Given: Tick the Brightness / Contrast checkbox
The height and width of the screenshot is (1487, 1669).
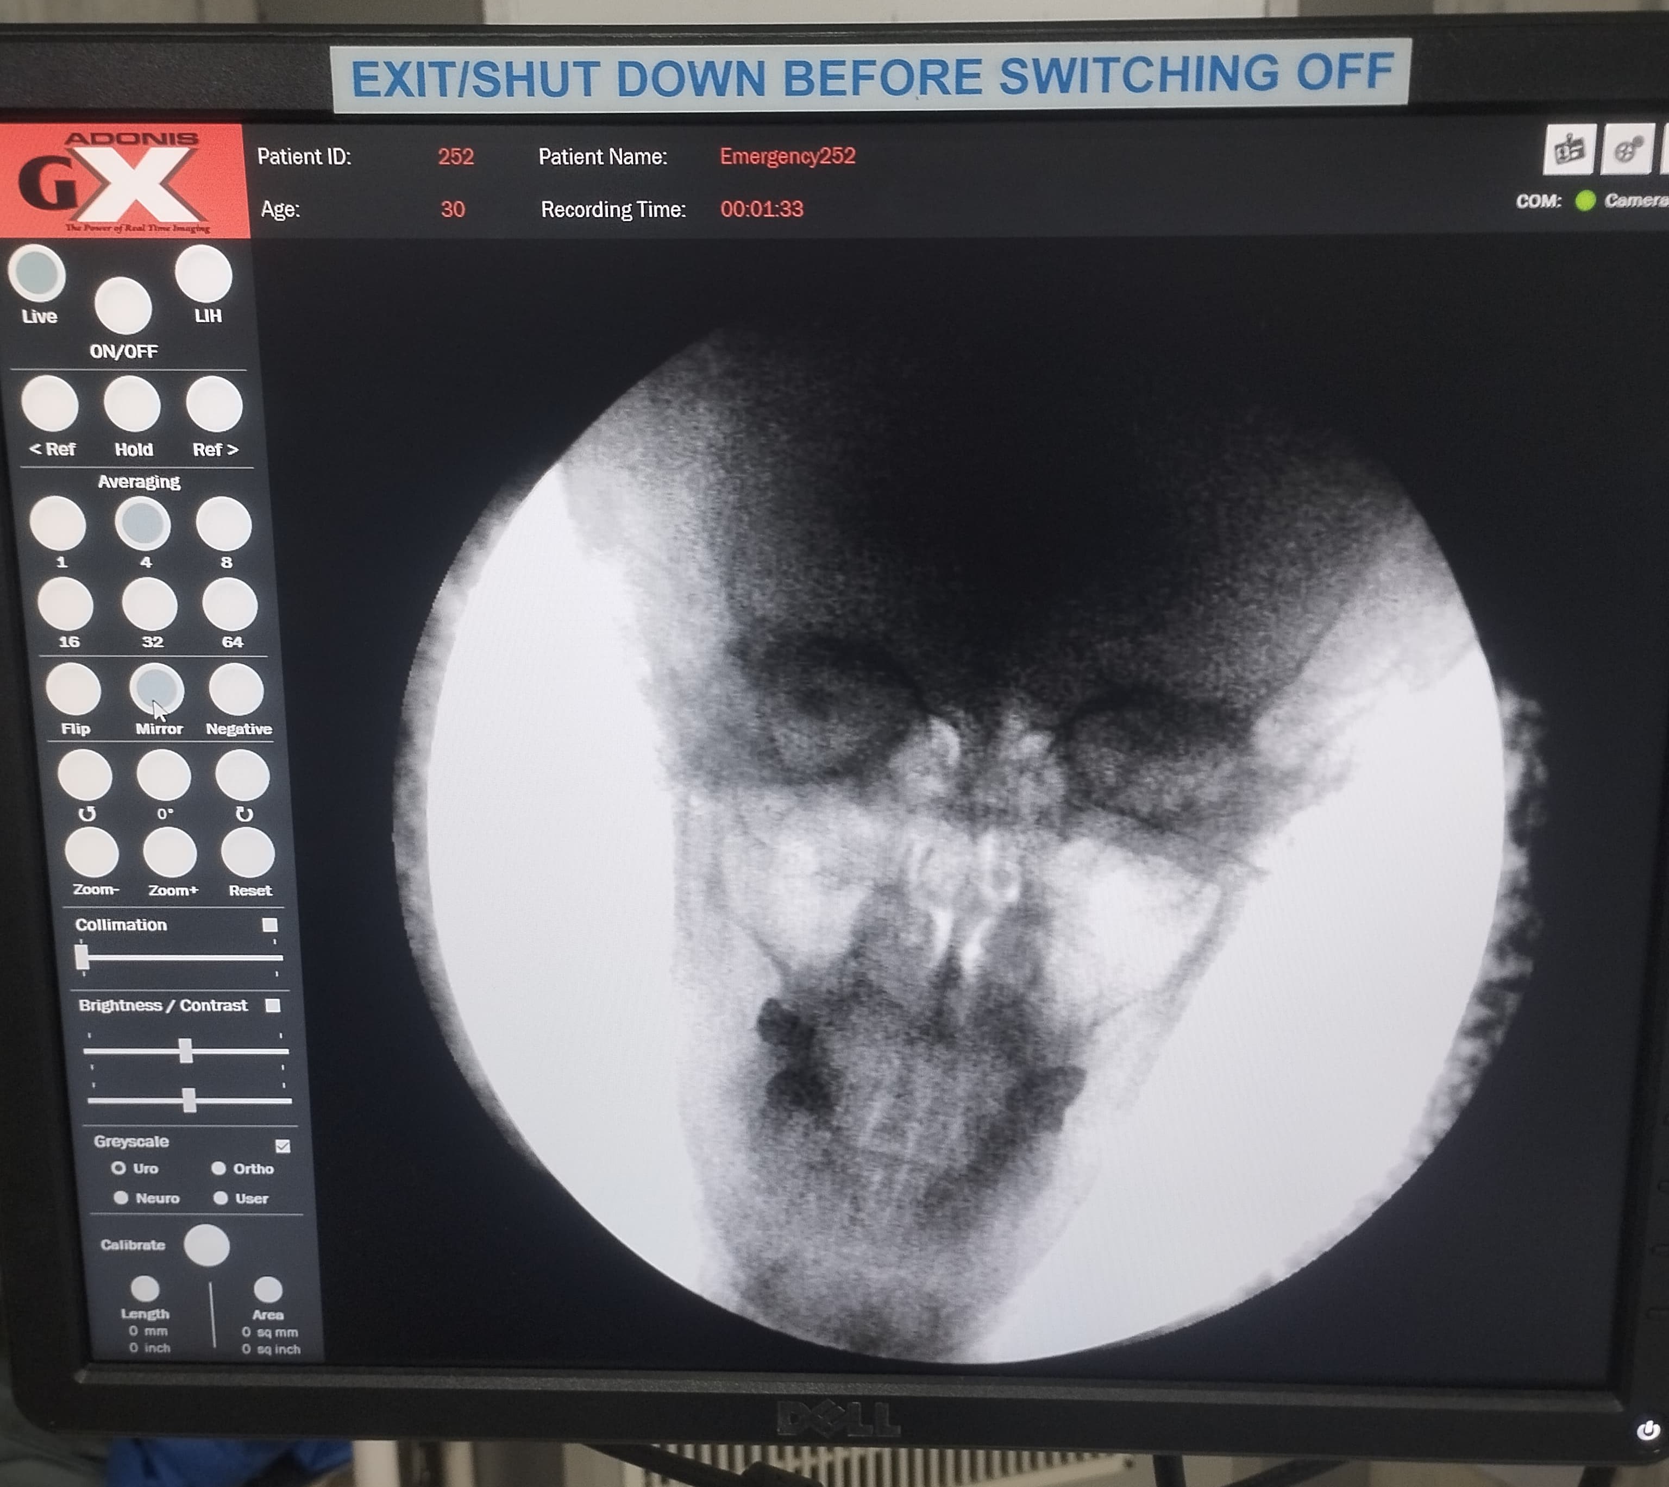Looking at the screenshot, I should tap(273, 1006).
